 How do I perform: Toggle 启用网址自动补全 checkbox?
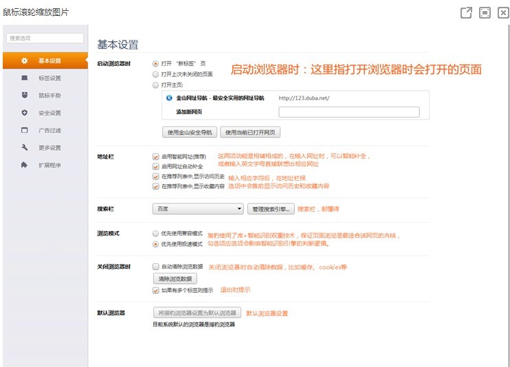tap(156, 166)
